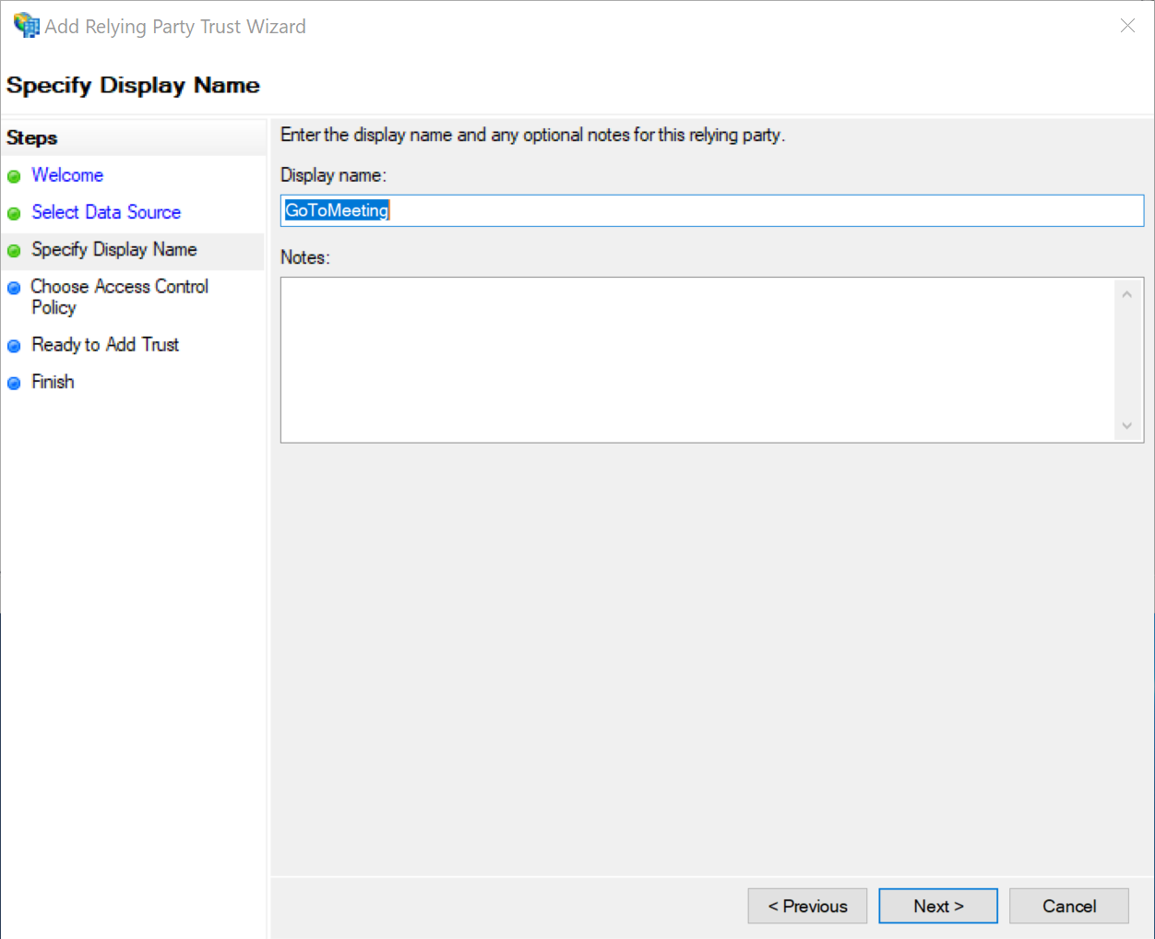Close the Add Relying Party Trust Wizard window
1155x939 pixels.
[x=1127, y=26]
